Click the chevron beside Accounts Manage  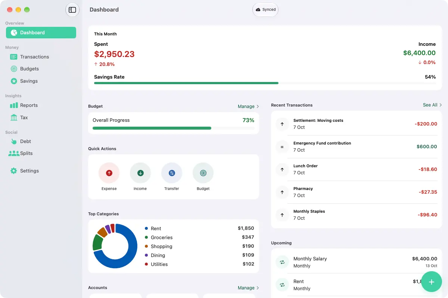[x=258, y=288]
